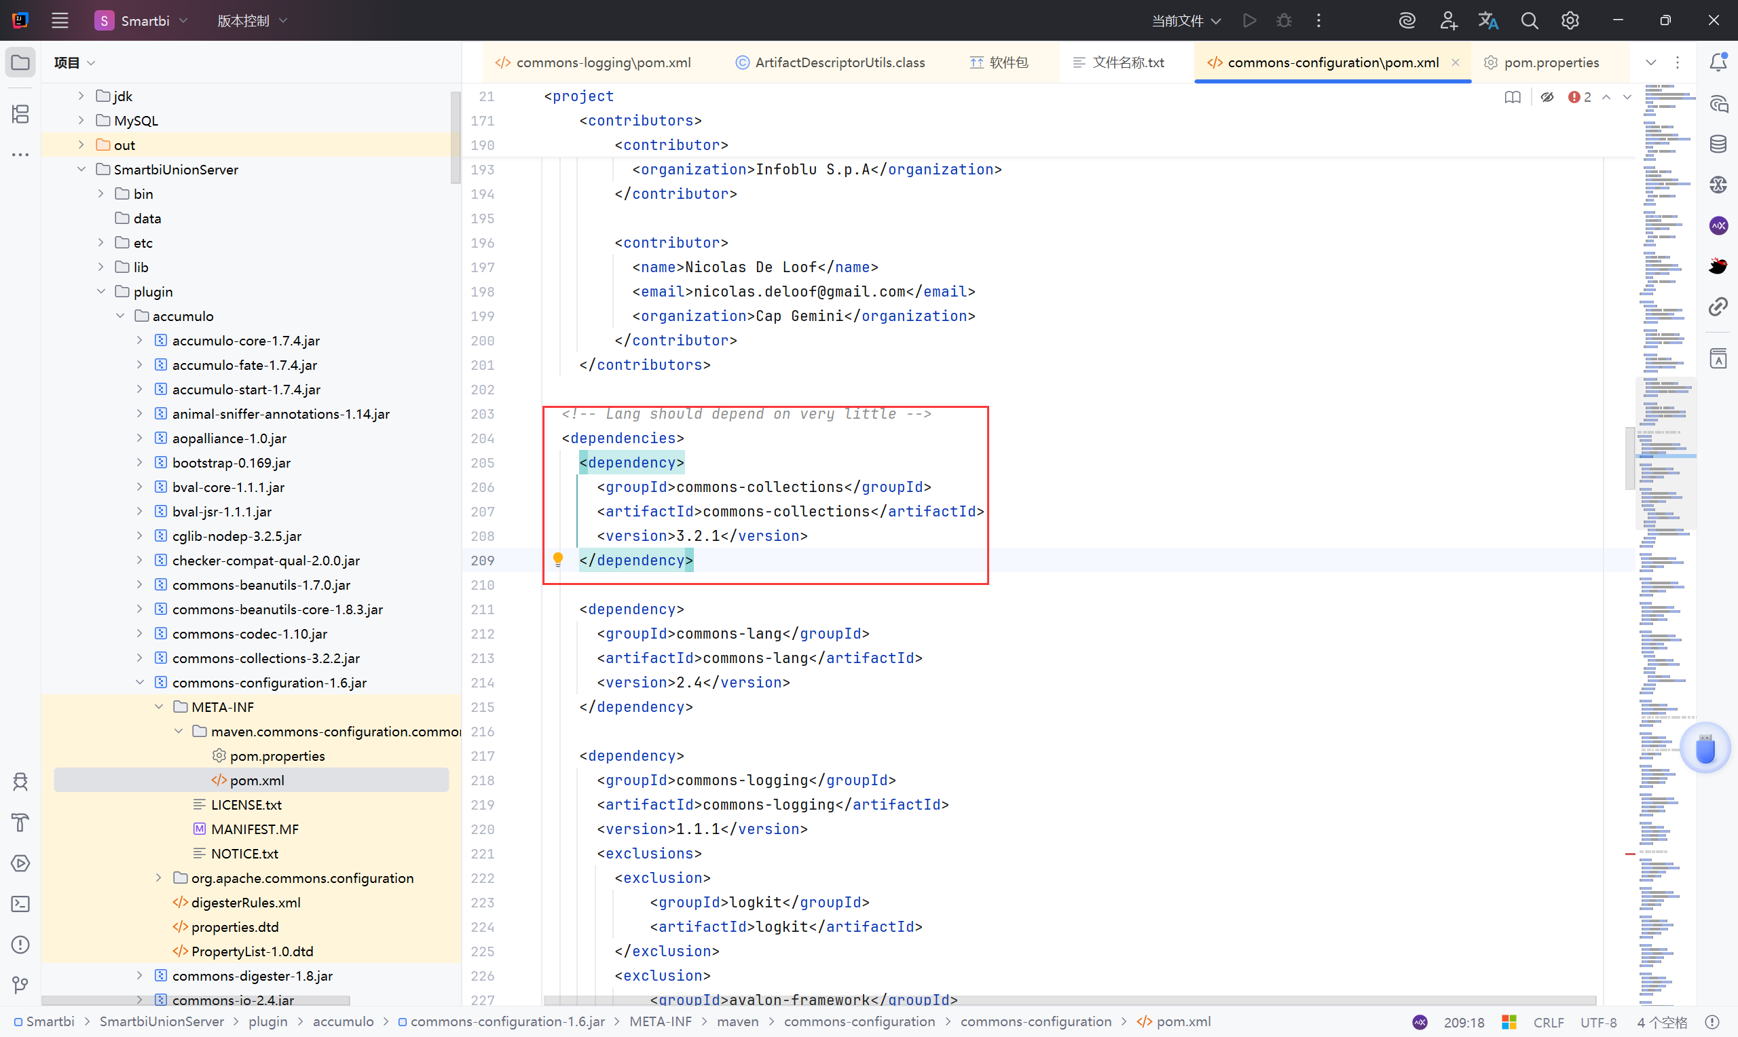Click commons-configuration-1.6.jar in the breadcrumb bar
The image size is (1738, 1037).
point(506,1021)
